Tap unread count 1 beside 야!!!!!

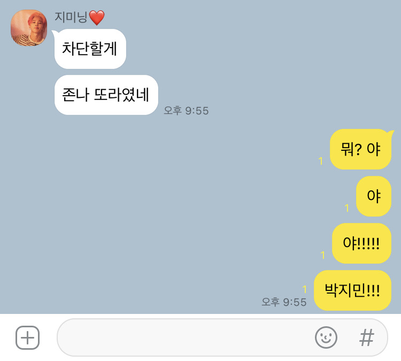coord(323,255)
